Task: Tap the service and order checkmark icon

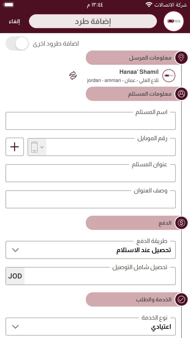Action: [x=181, y=299]
